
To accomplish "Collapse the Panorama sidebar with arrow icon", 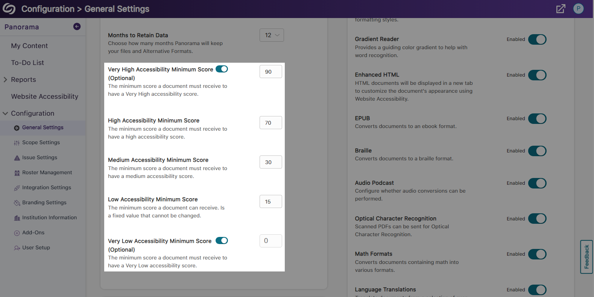I will [x=77, y=26].
